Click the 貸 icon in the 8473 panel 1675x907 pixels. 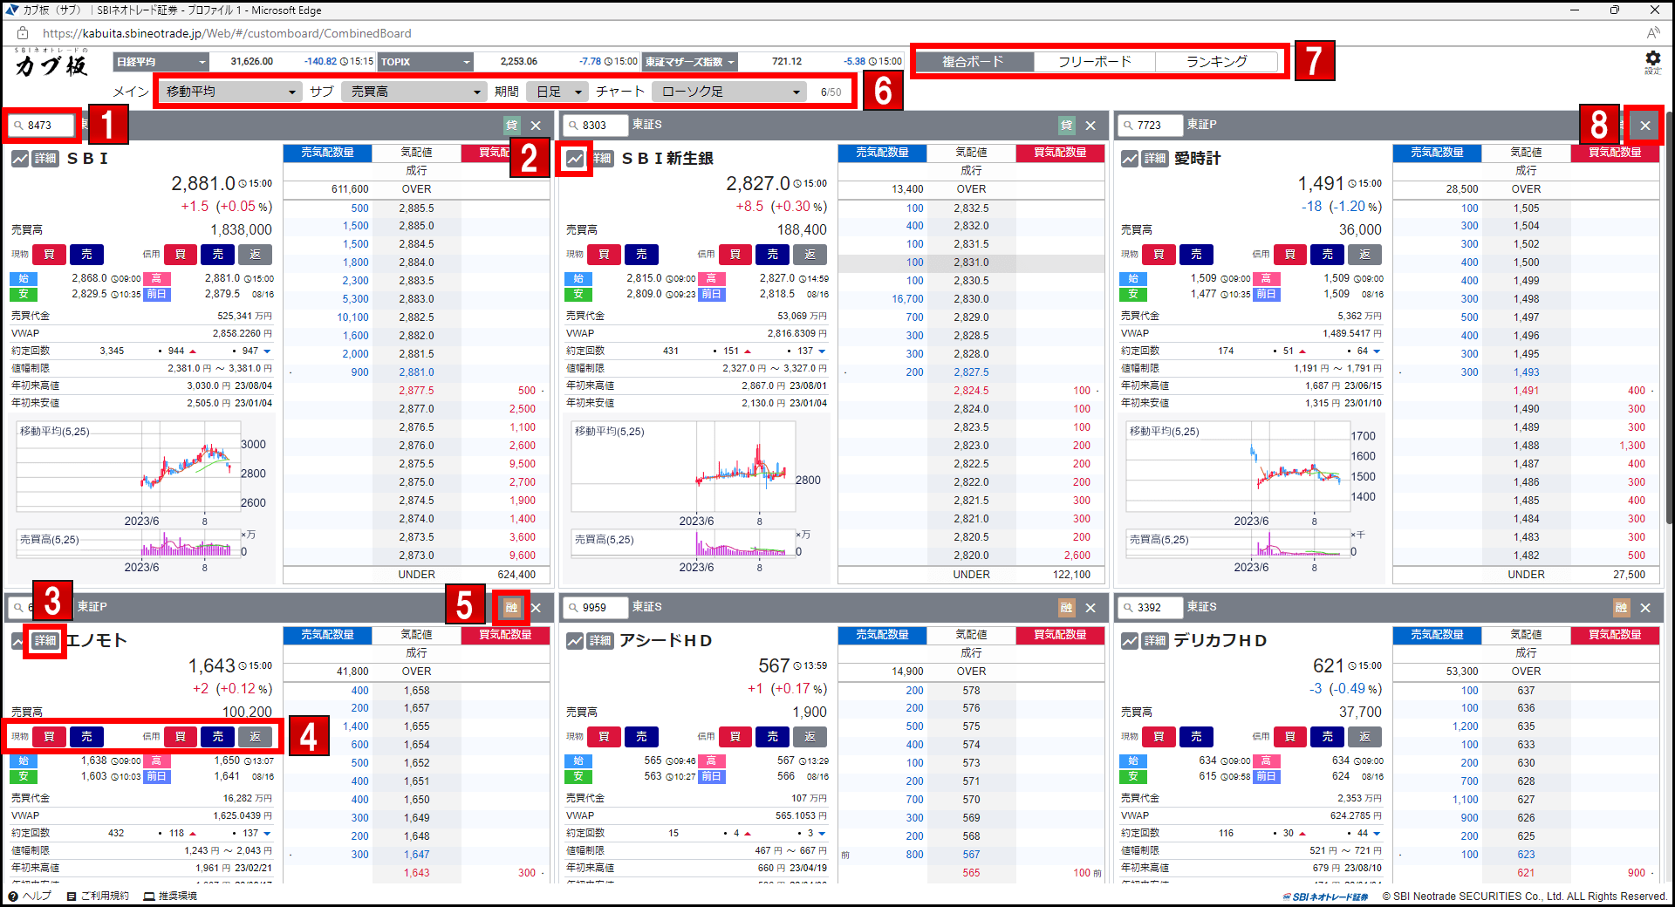[511, 126]
